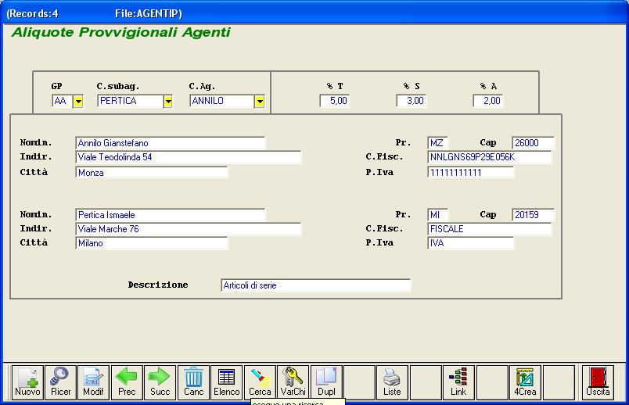This screenshot has width=629, height=405.
Task: Click the Nuovo new record icon
Action: (27, 382)
